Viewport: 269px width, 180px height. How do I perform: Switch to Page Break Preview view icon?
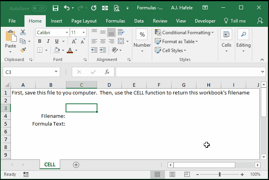coord(187,174)
